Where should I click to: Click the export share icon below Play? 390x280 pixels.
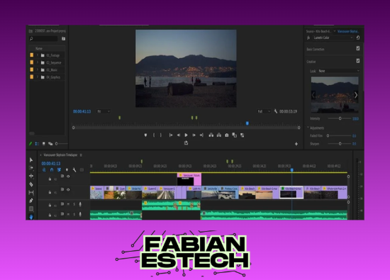[x=186, y=142]
